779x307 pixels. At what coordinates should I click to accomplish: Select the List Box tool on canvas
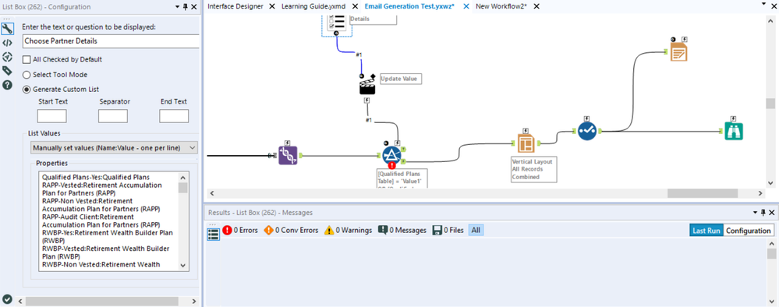coord(337,24)
